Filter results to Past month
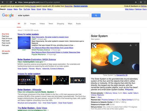 tap(6, 43)
